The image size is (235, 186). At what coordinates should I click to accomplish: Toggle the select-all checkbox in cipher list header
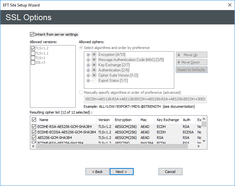(x=34, y=120)
